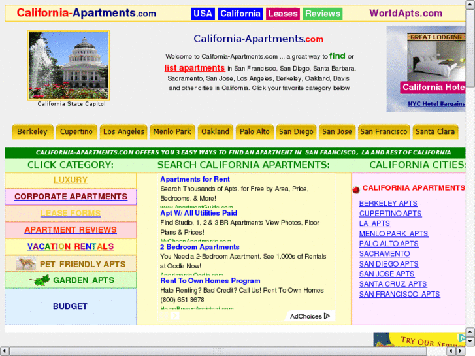Open '2 Bedroom Apartments' ad link
Viewport: 475px width, 356px height.
point(200,247)
